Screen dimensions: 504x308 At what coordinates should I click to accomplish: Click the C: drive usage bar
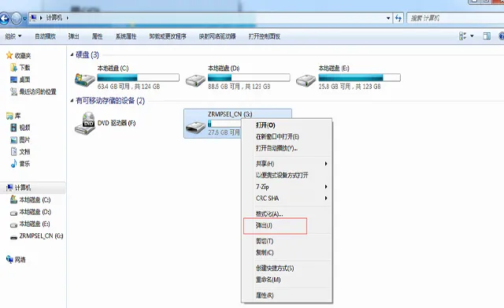(x=139, y=77)
